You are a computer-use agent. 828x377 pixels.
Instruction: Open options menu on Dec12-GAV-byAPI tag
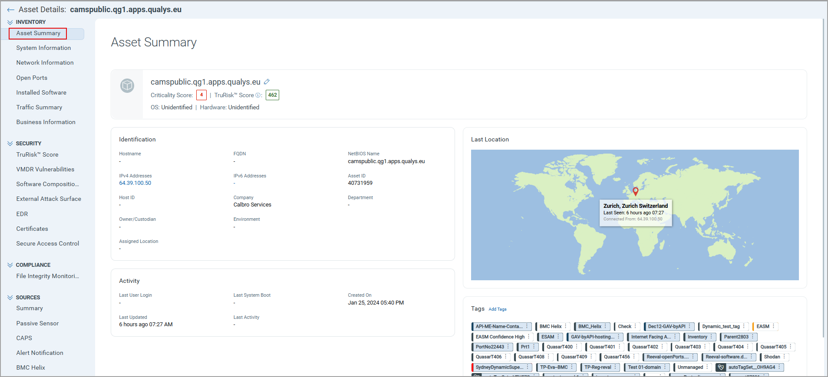(689, 326)
